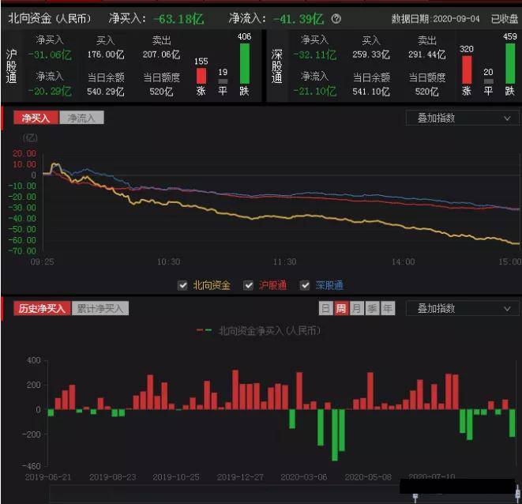Click the help question mark icon

pos(337,18)
